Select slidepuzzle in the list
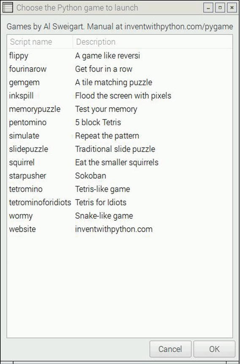This screenshot has width=240, height=364. (120, 149)
